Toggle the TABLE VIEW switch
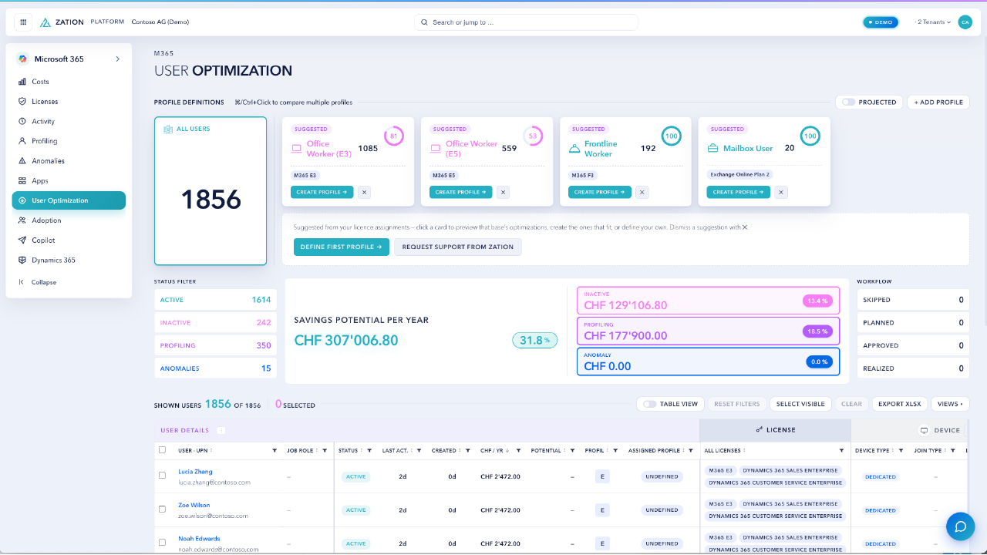The height and width of the screenshot is (555, 987). [650, 404]
